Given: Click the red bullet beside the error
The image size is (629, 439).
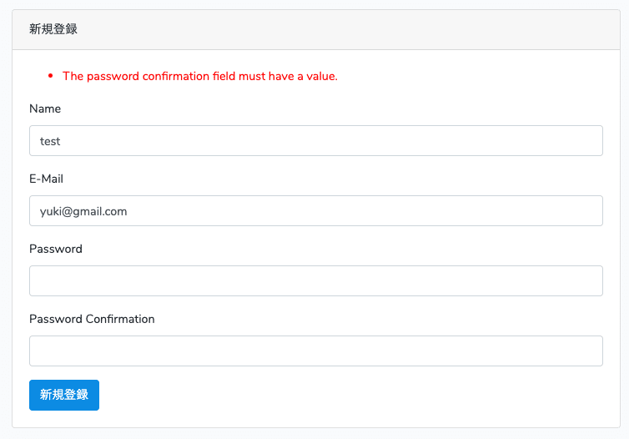Looking at the screenshot, I should click(x=51, y=76).
